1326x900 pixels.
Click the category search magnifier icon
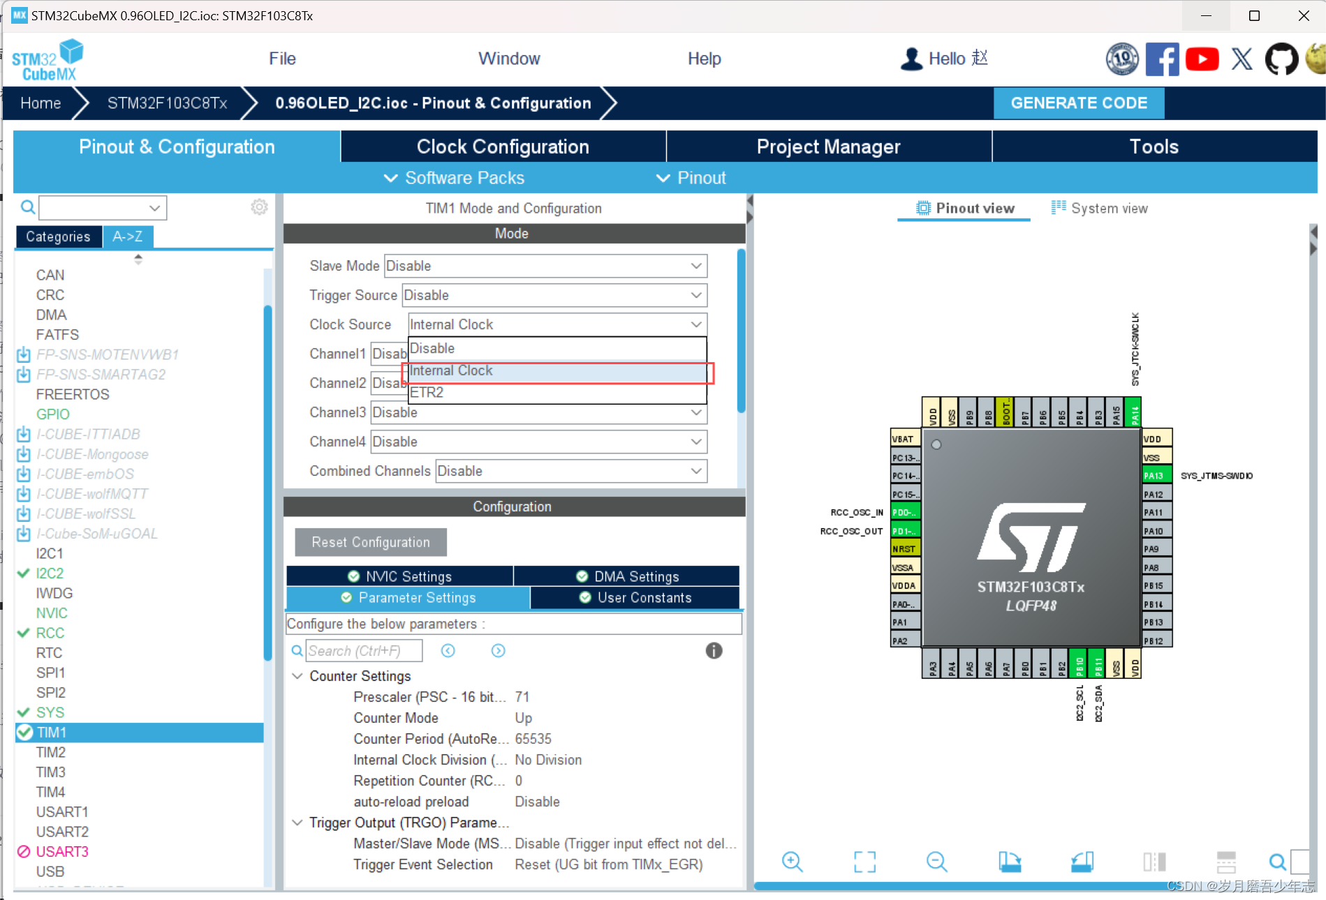pyautogui.click(x=27, y=207)
